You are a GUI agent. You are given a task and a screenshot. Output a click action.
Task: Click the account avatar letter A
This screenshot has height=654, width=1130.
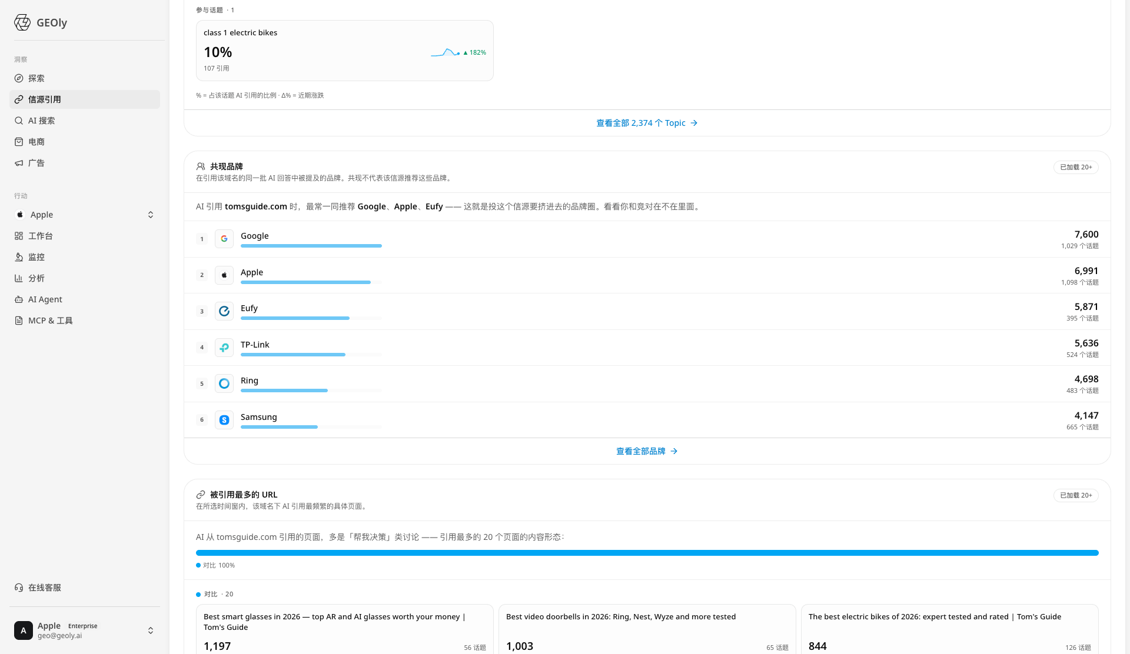click(x=24, y=630)
